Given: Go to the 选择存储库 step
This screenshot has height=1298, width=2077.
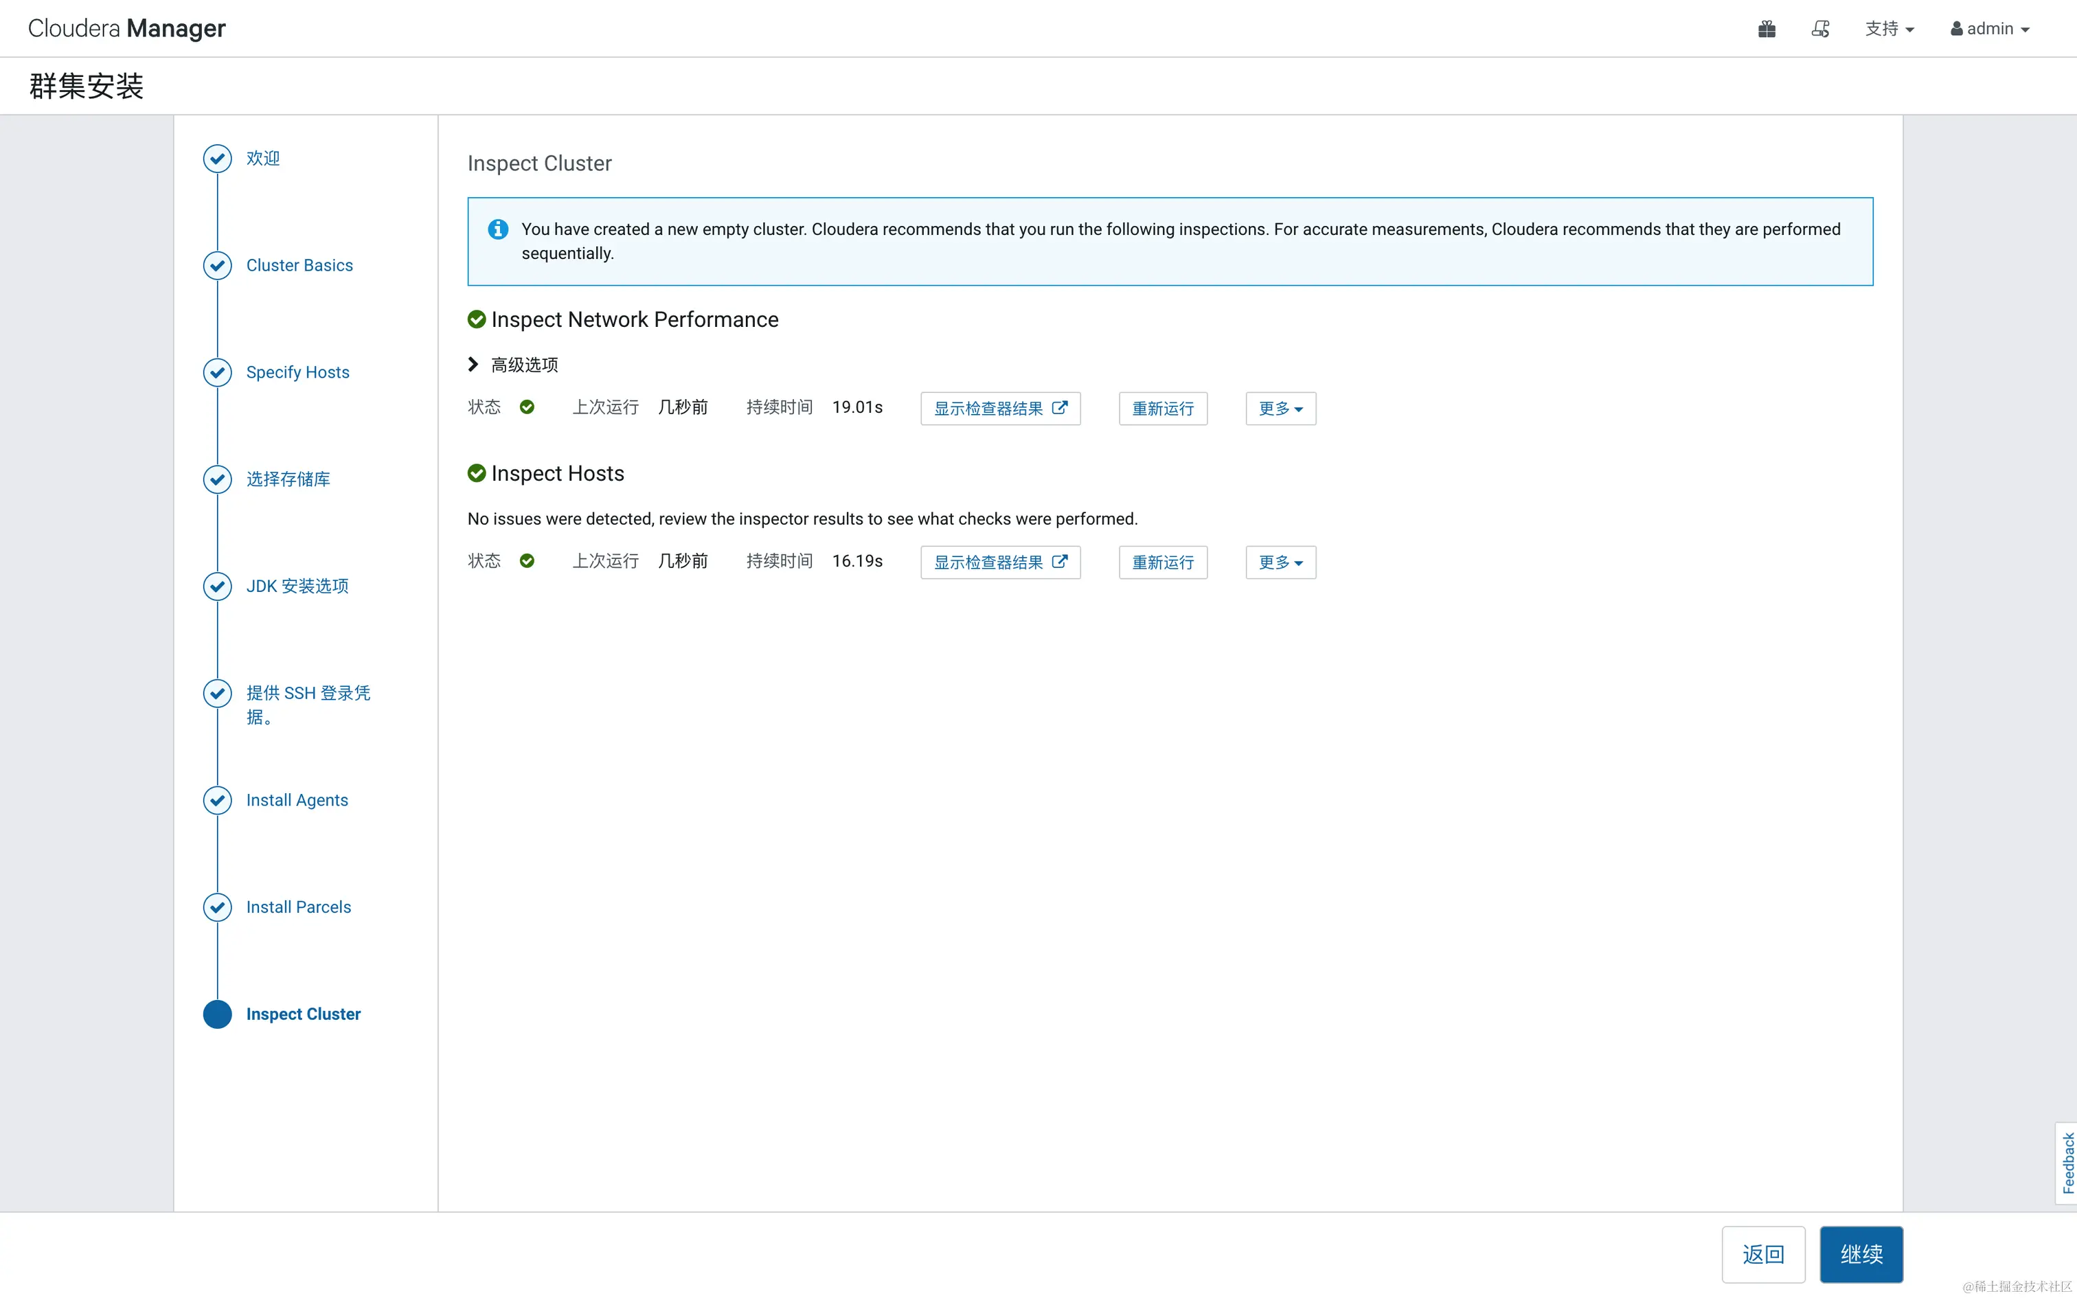Looking at the screenshot, I should point(288,479).
